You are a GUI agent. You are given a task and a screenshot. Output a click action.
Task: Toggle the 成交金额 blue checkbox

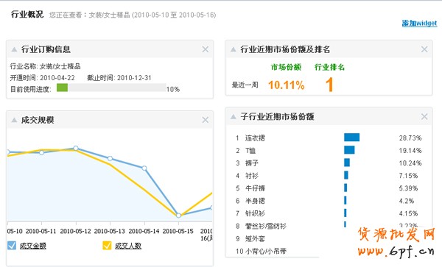point(12,246)
